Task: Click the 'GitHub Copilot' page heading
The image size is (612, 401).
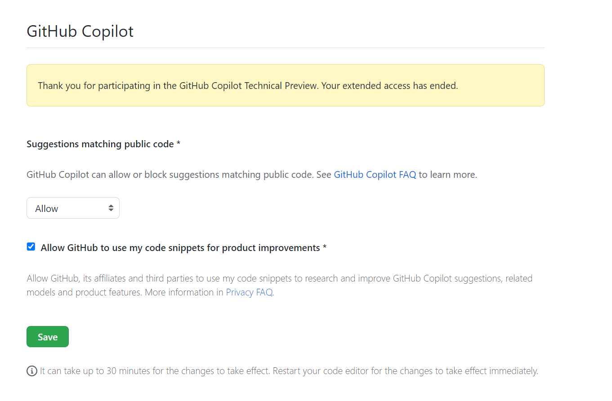Action: click(x=80, y=31)
